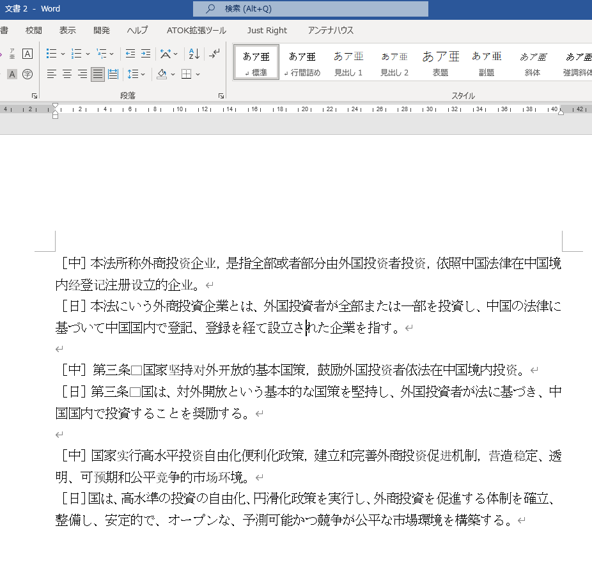Open shading color dropdown arrow
592x565 pixels.
click(173, 74)
